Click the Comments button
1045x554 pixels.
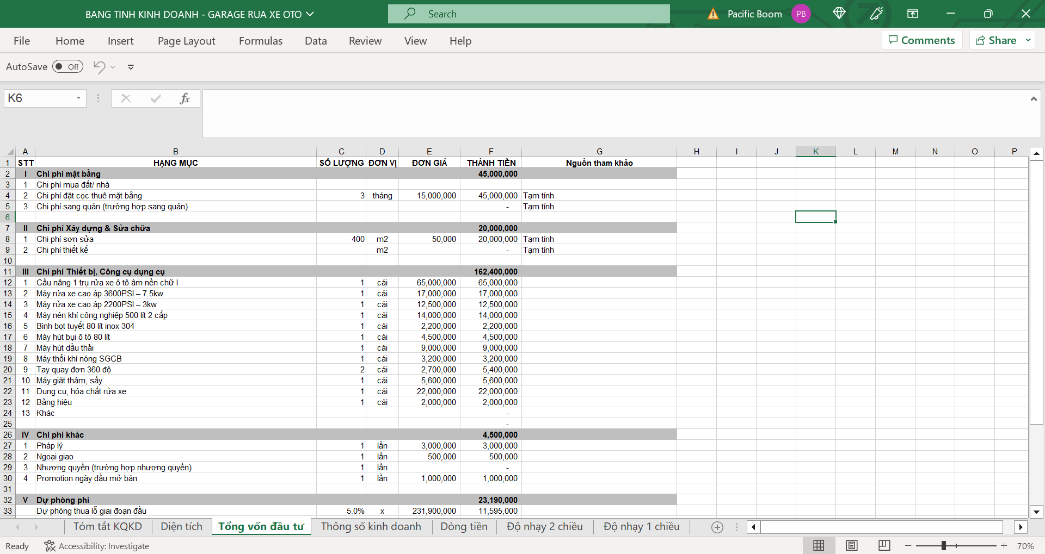(921, 40)
